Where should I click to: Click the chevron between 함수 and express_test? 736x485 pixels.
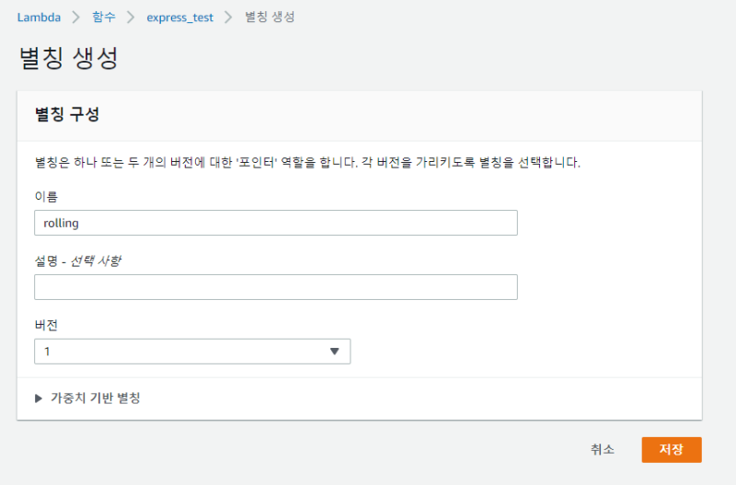(132, 17)
